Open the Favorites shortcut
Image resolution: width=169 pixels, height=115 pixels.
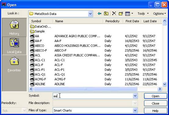point(14,64)
